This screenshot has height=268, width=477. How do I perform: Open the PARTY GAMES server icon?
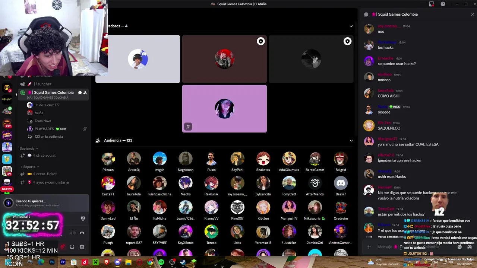coord(7,135)
